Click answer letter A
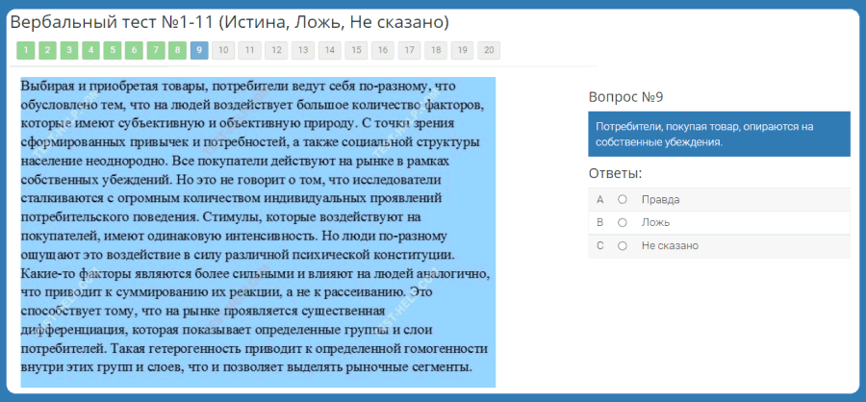This screenshot has height=402, width=866. (600, 200)
